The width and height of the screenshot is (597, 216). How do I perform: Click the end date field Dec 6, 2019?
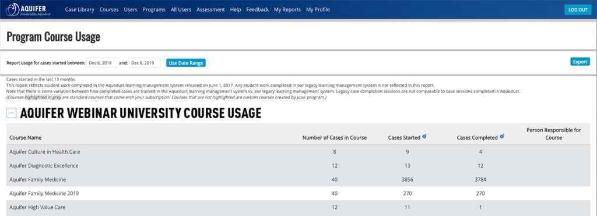click(145, 63)
